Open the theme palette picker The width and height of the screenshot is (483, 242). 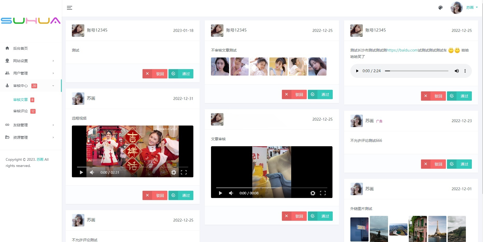(x=440, y=8)
